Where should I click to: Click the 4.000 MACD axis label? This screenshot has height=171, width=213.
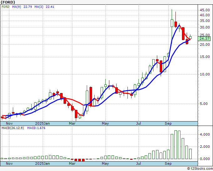coord(205,134)
